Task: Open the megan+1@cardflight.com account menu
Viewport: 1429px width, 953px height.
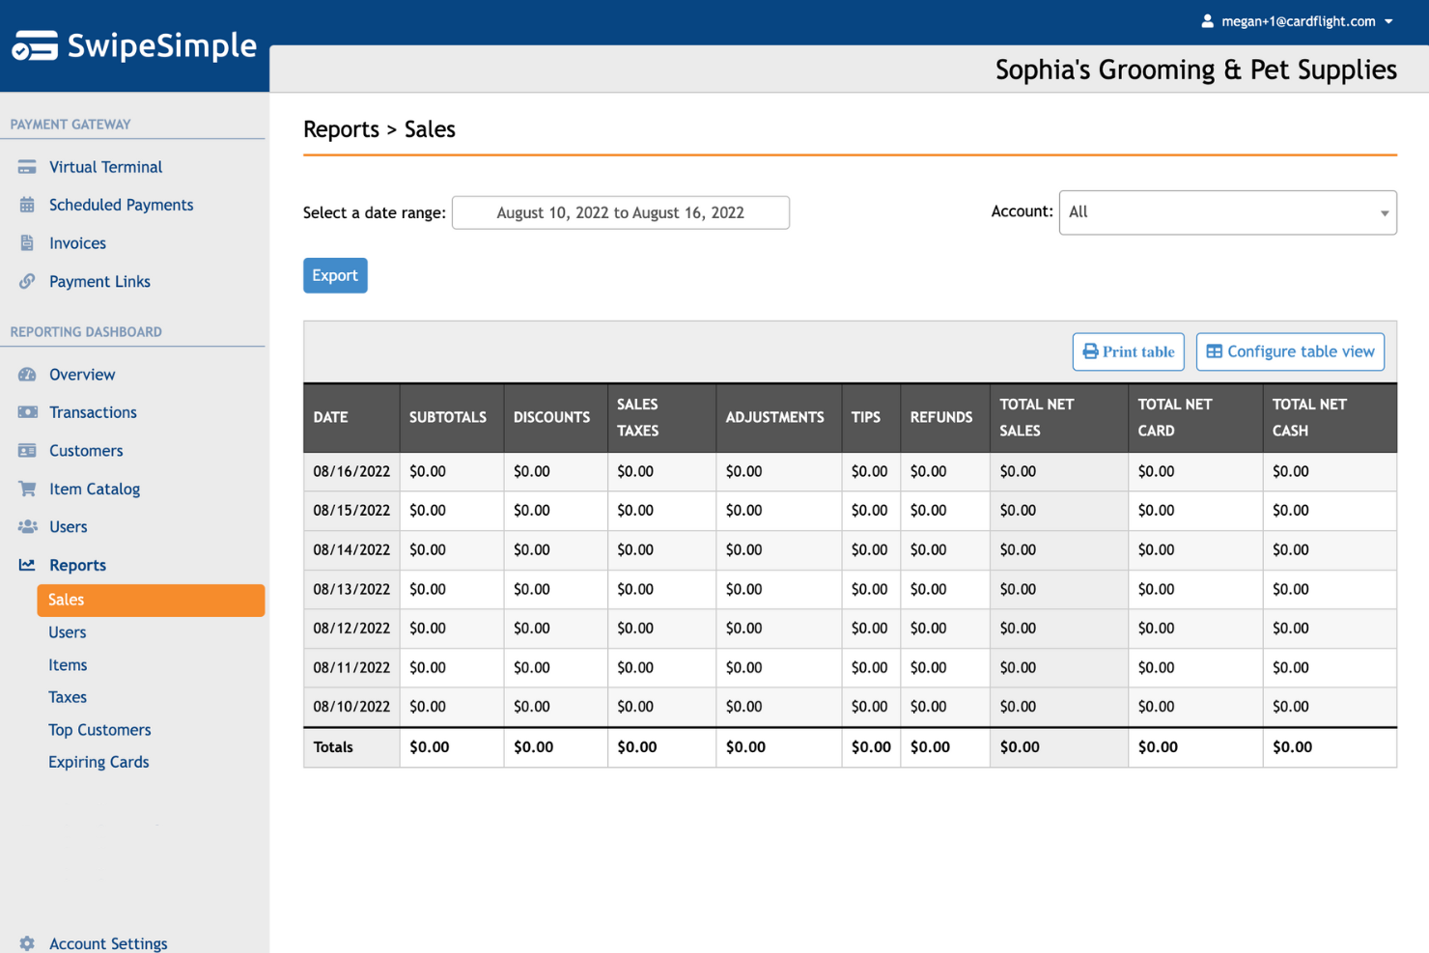Action: coord(1299,20)
